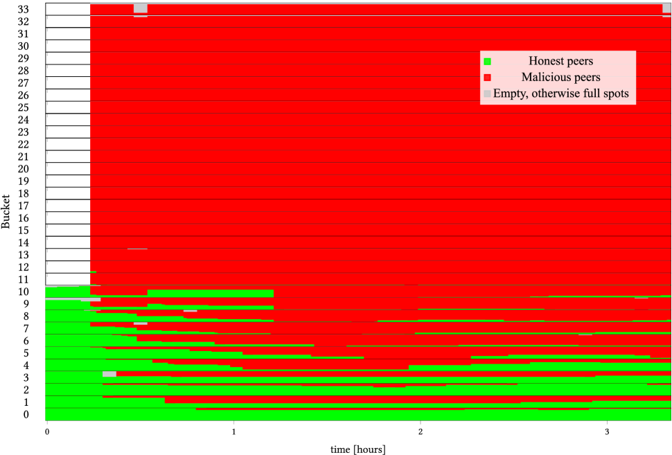Viewport: 672px width, 455px height.
Task: Click the grey empty spot in chart's top-right corner
Action: [666, 8]
